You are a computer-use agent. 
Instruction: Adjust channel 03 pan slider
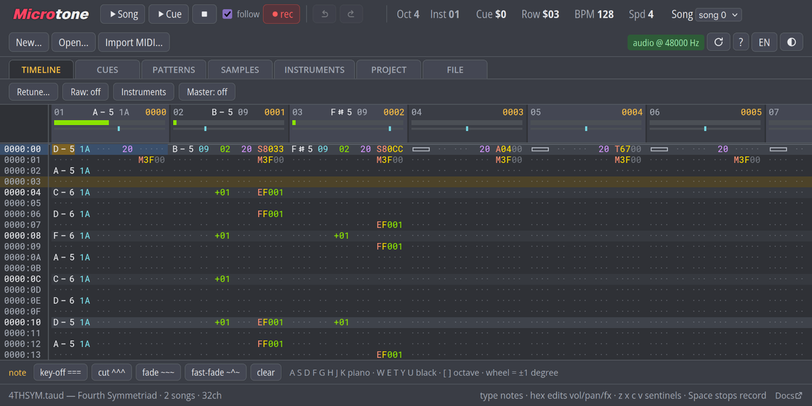(x=348, y=129)
